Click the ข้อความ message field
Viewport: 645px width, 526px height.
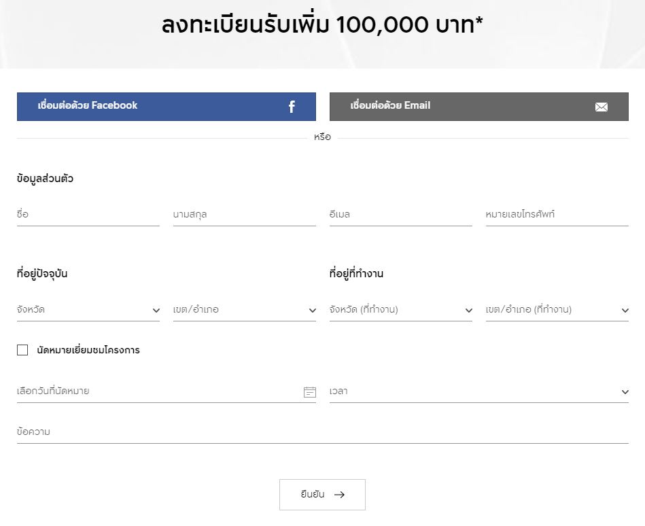coord(323,432)
